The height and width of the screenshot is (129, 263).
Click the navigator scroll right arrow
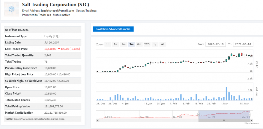click(252, 120)
